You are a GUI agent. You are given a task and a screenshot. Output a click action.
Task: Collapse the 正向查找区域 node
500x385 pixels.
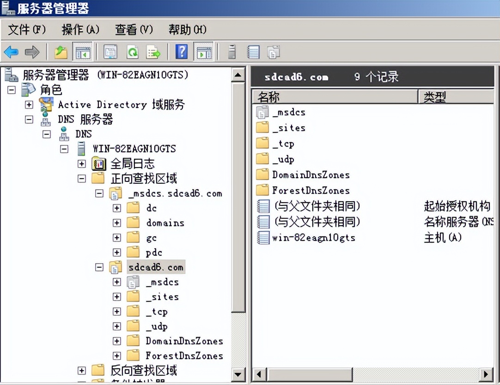pos(82,178)
